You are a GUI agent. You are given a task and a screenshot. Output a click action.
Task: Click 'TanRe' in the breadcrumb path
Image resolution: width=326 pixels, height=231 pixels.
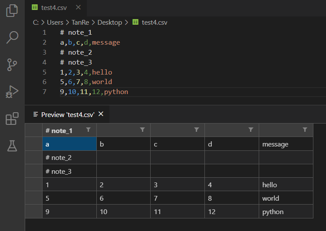[80, 23]
